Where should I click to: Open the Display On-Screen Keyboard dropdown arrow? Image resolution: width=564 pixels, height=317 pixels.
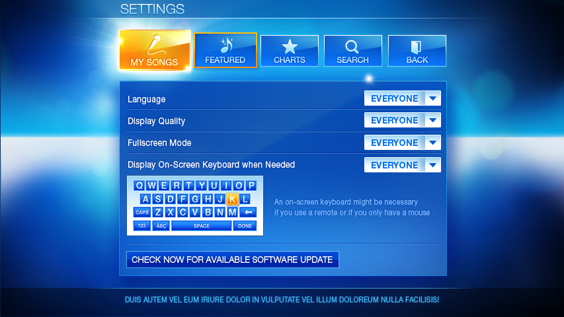pyautogui.click(x=432, y=165)
